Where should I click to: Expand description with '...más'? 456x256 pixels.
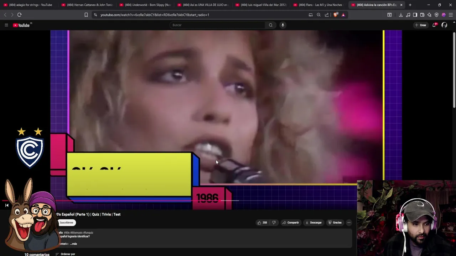point(73,244)
